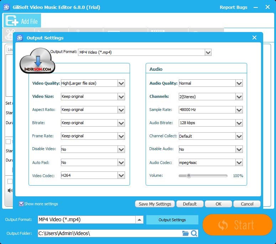Viewport: 276px width, 244px height.
Task: Open the Channel Collect dropdown
Action: click(239, 136)
